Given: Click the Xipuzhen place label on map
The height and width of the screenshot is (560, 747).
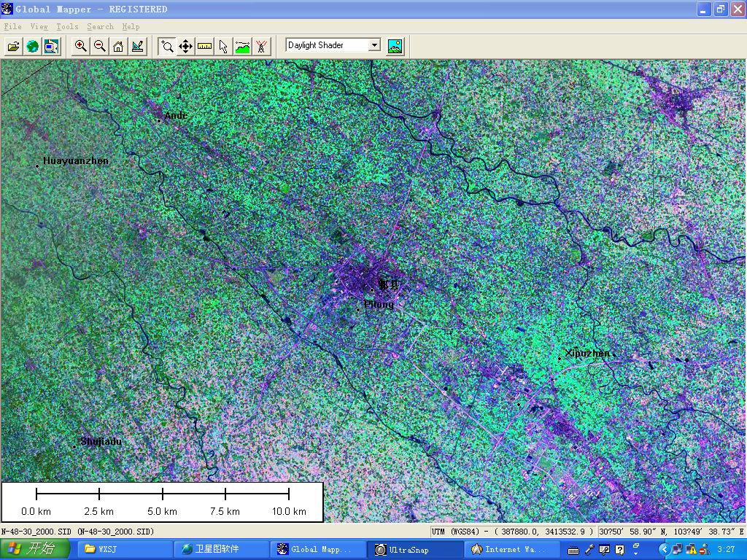Looking at the screenshot, I should 587,354.
